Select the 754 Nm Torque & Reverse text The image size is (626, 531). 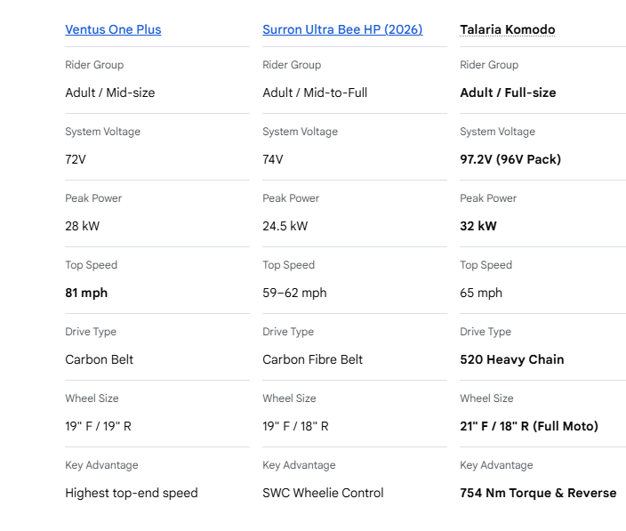538,493
